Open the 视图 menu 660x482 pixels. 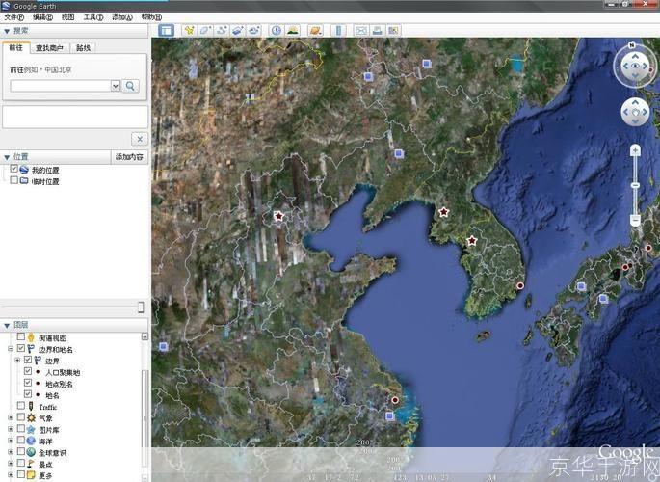coord(67,17)
